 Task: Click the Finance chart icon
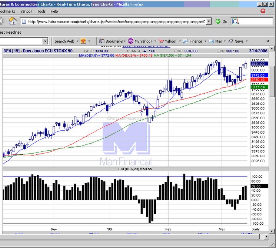tap(185, 41)
